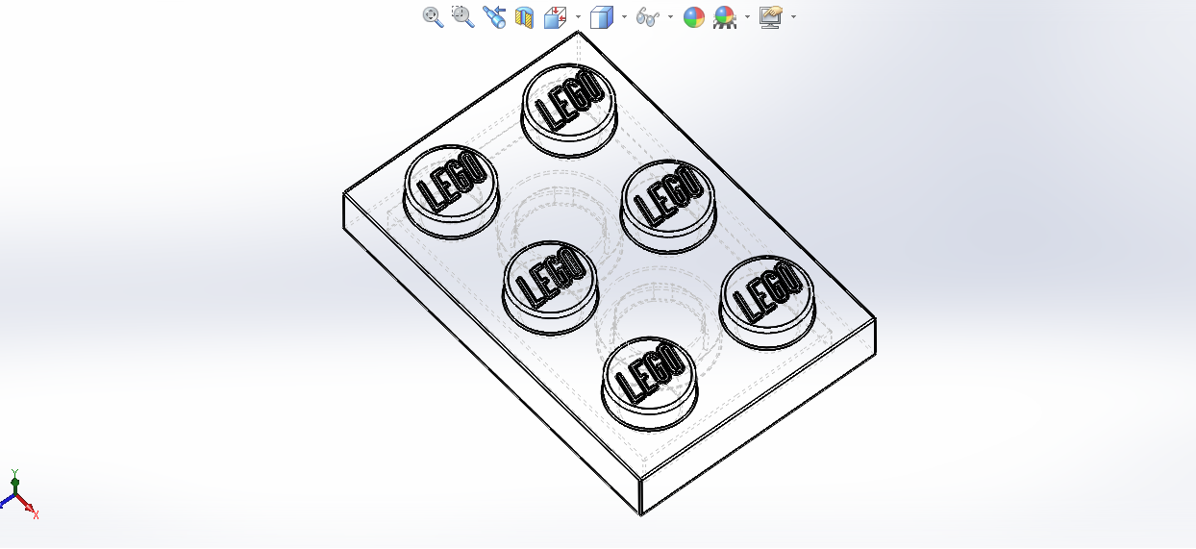Viewport: 1196px width, 549px height.
Task: Click the Apply Scene icon
Action: [725, 17]
